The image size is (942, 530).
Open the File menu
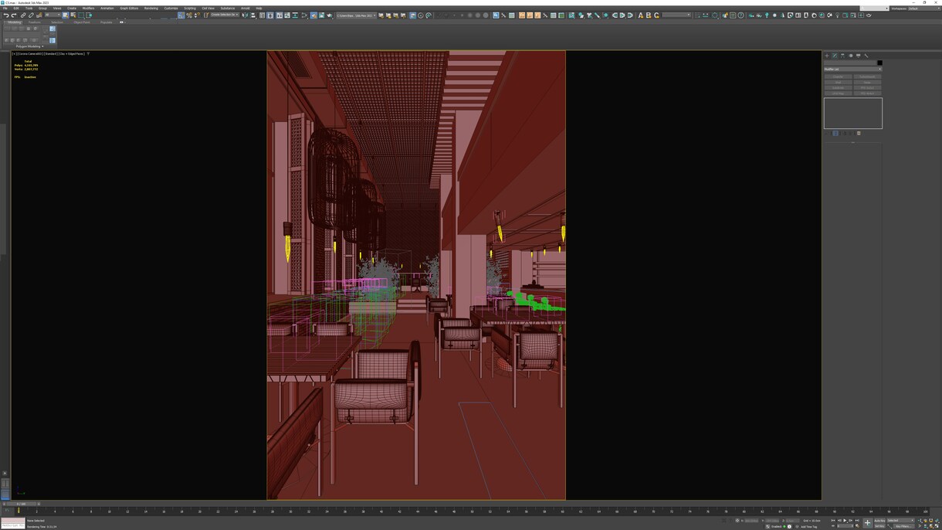(5, 8)
